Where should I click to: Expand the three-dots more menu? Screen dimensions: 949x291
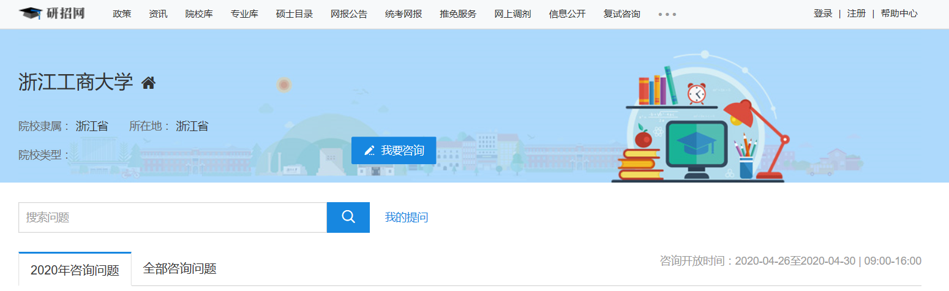click(667, 14)
